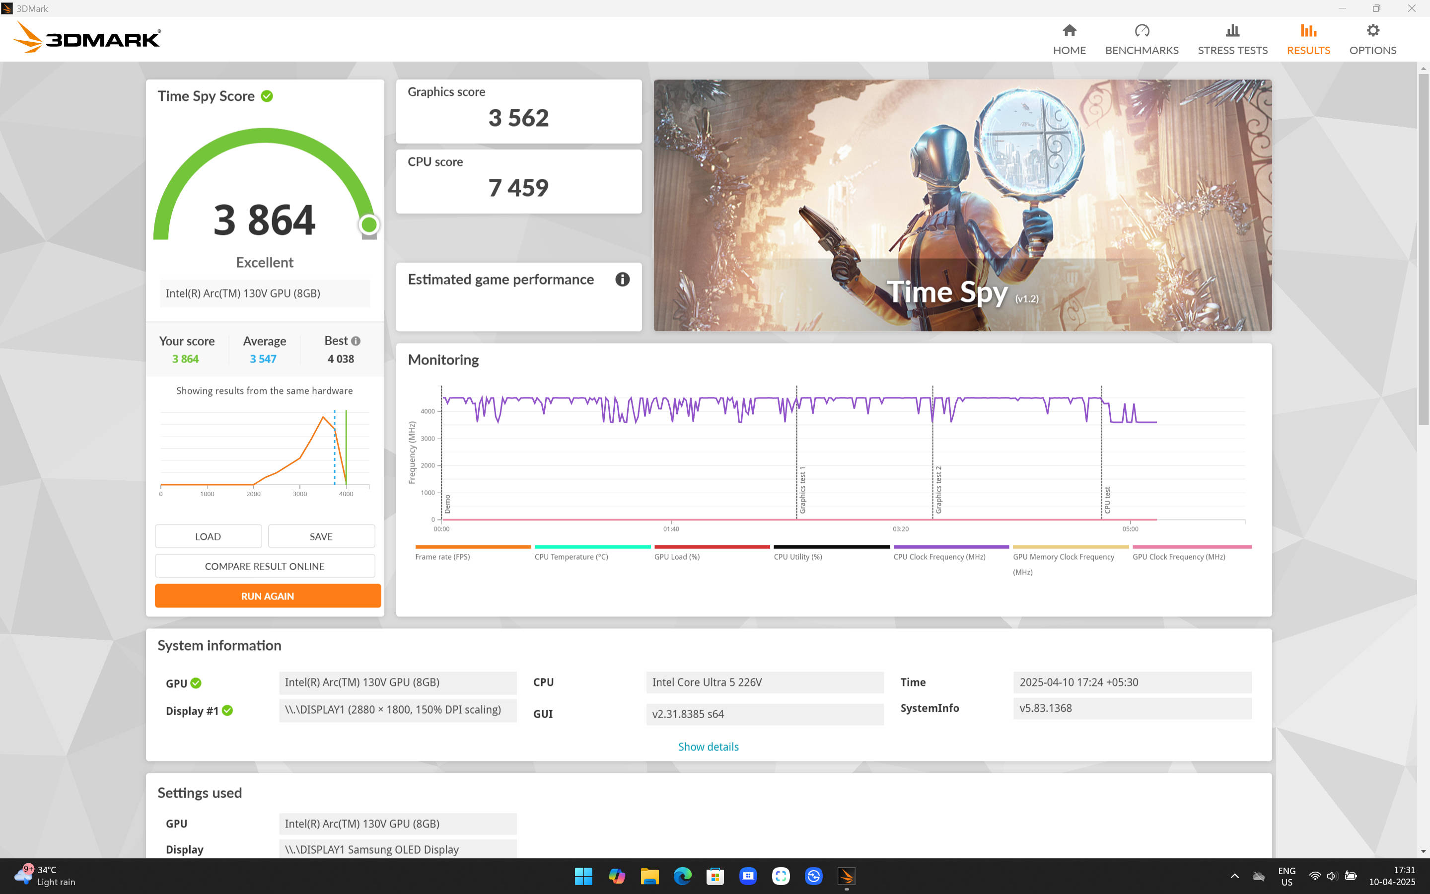1430x894 pixels.
Task: Open the Stress Tests tab
Action: click(1233, 39)
